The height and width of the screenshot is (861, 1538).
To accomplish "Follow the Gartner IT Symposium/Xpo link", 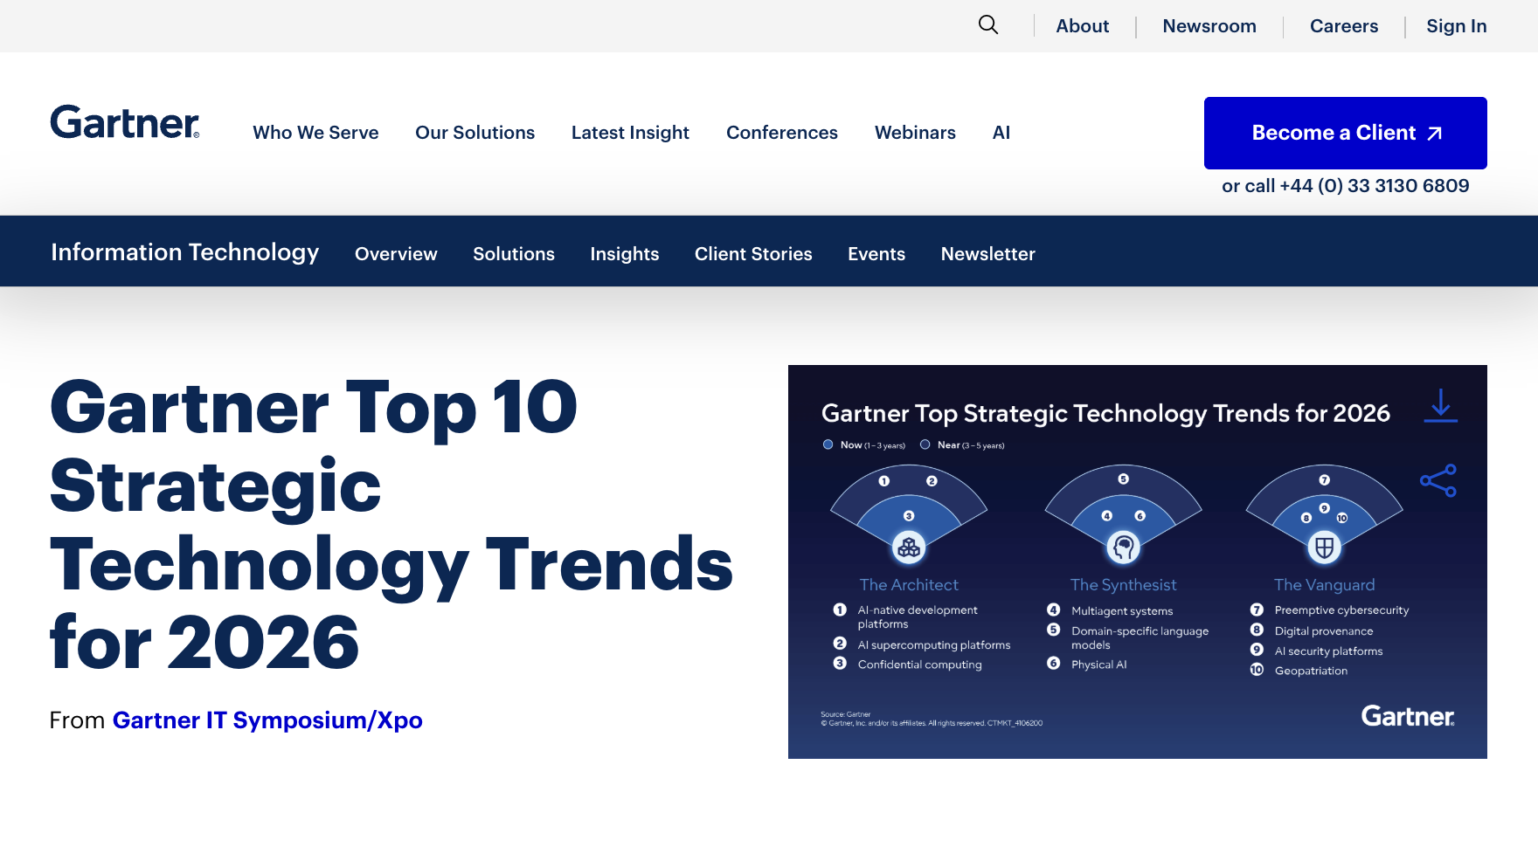I will tap(267, 720).
